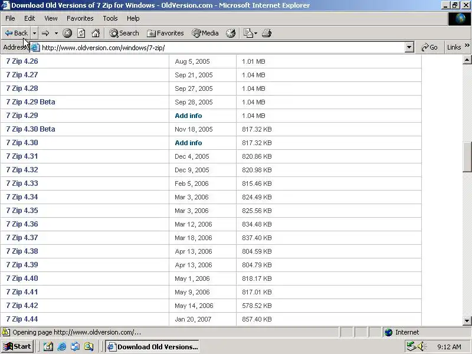Click the first Quick Launch icon
Image resolution: width=472 pixels, height=354 pixels.
pos(48,347)
